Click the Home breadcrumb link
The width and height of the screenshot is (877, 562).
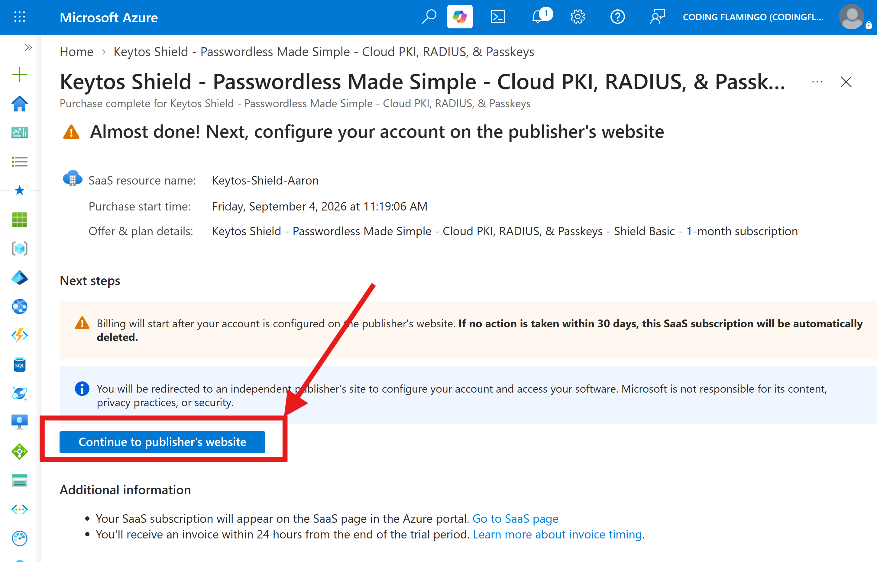tap(76, 52)
